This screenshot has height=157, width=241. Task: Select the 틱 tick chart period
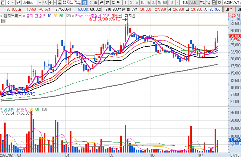click(119, 2)
